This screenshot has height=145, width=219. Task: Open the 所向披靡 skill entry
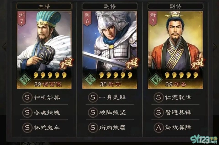pyautogui.click(x=110, y=128)
